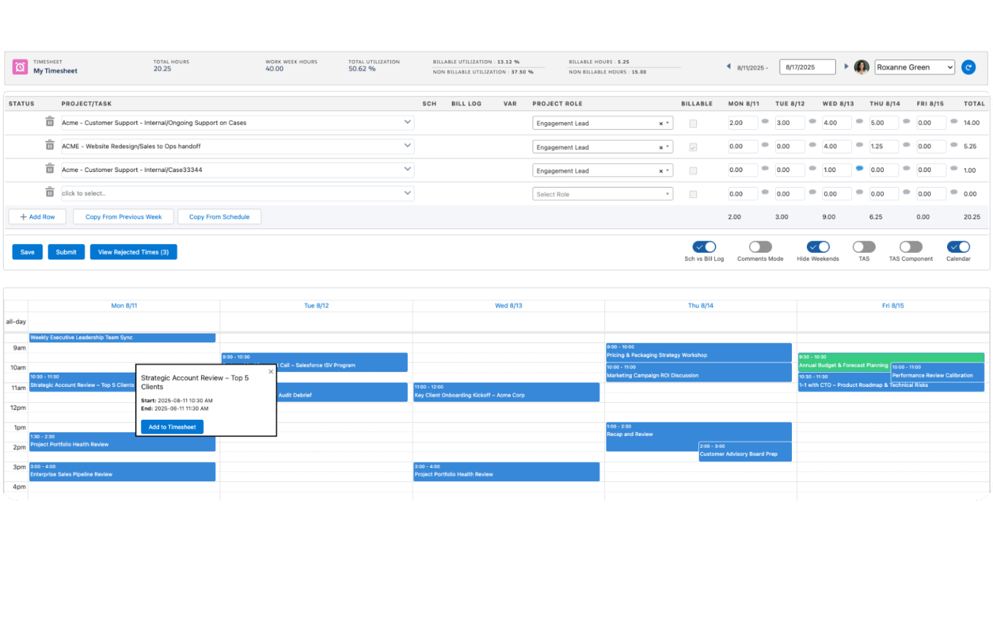Submit the timesheet
Image resolution: width=993 pixels, height=621 pixels.
pos(66,252)
